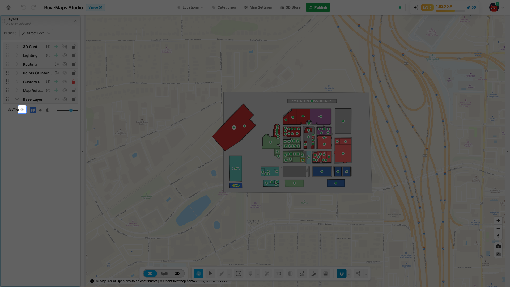Viewport: 510px width, 287px height.
Task: Select the text height tool
Action: tap(279, 273)
